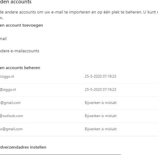Click the 'accounts beheren' section heading
158x155 pixels.
click(x=20, y=68)
